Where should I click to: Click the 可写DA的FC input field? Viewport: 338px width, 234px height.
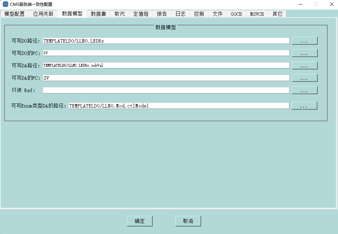tap(166, 78)
